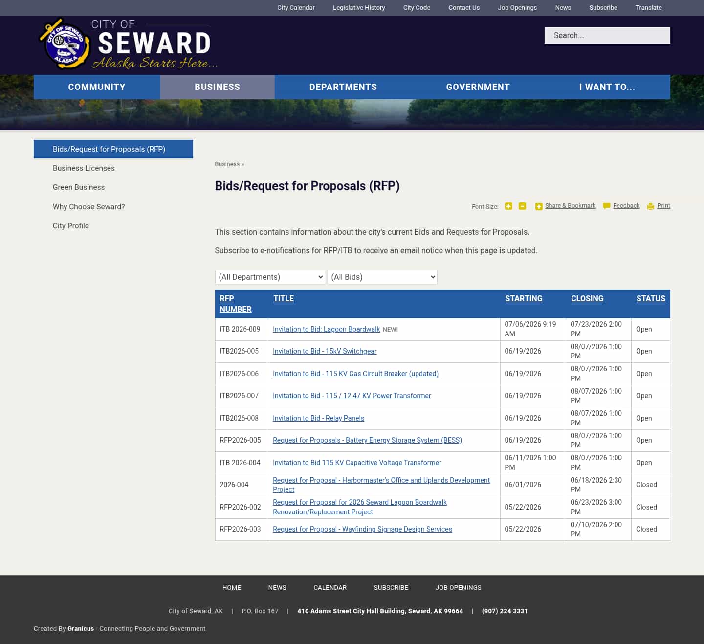Select Bids/Request for Proposals sidebar item

[113, 149]
